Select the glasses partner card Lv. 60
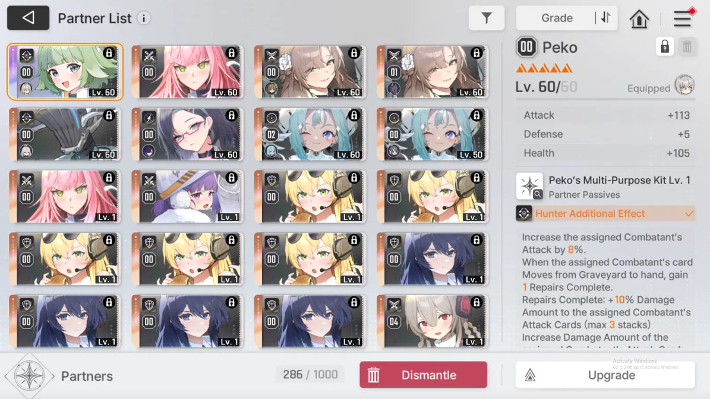The height and width of the screenshot is (399, 710). tap(188, 134)
